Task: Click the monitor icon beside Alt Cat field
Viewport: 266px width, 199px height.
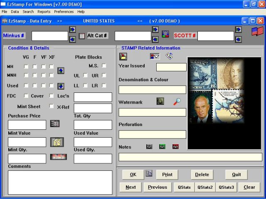Action: 166,34
